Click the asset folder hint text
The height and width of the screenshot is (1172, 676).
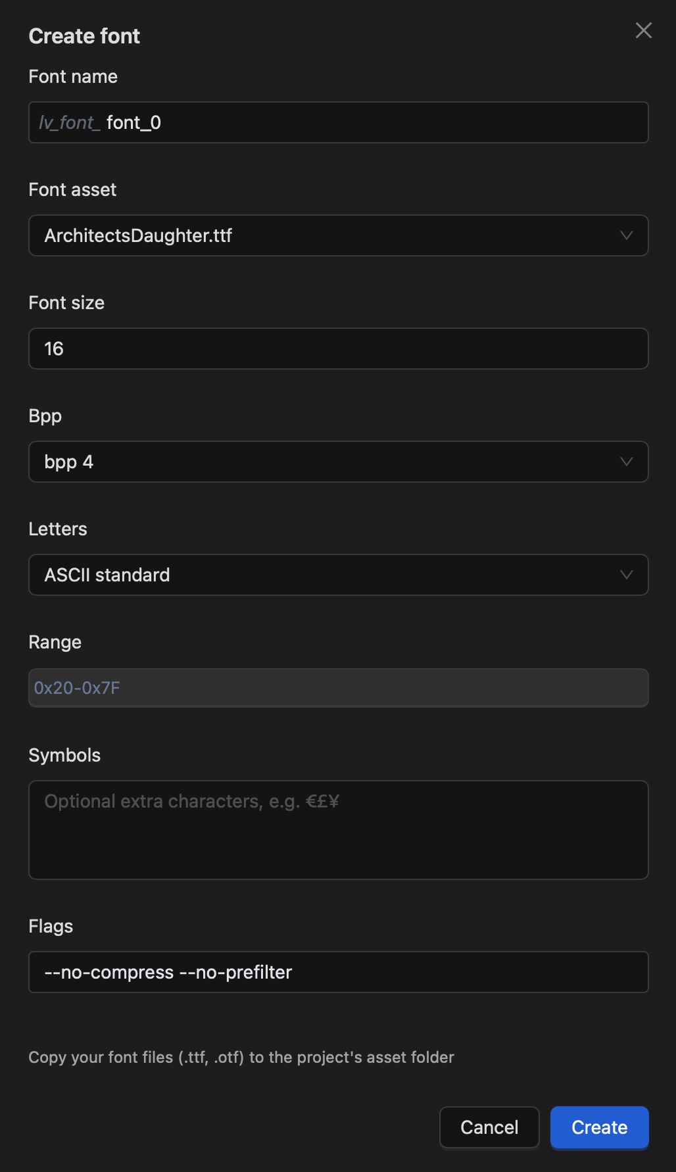click(241, 1057)
